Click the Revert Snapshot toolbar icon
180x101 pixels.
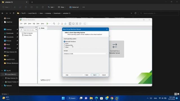click(x=62, y=24)
